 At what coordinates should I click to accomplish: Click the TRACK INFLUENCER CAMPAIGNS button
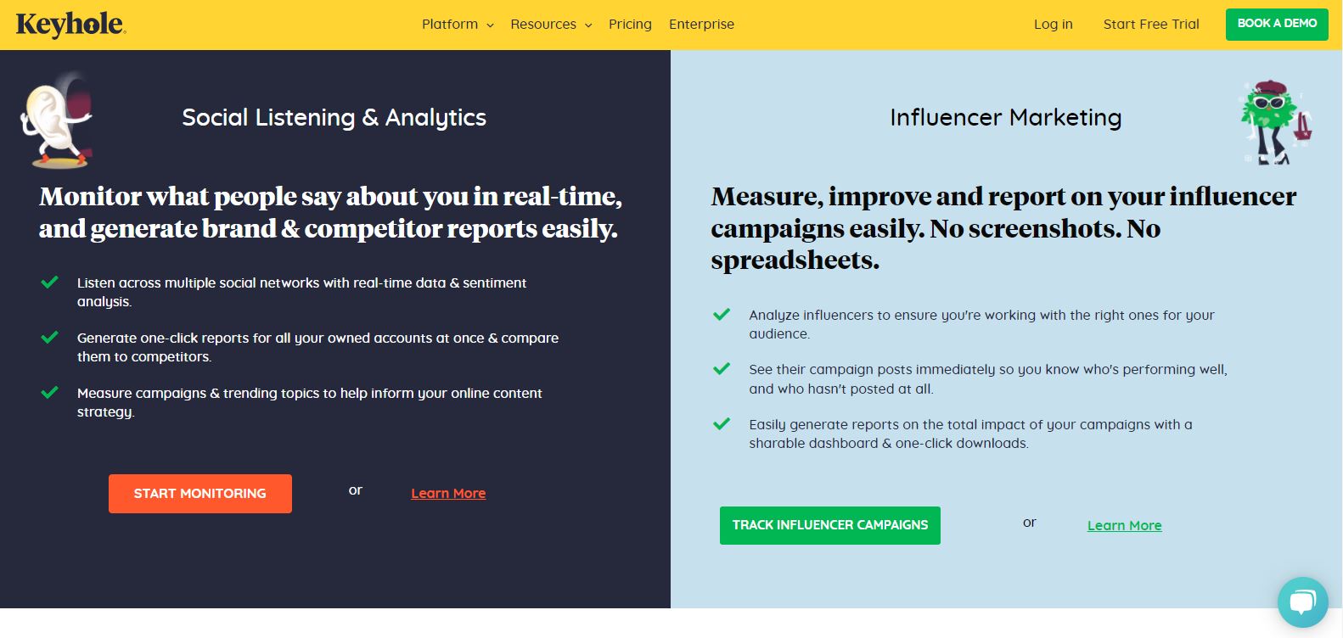[830, 525]
